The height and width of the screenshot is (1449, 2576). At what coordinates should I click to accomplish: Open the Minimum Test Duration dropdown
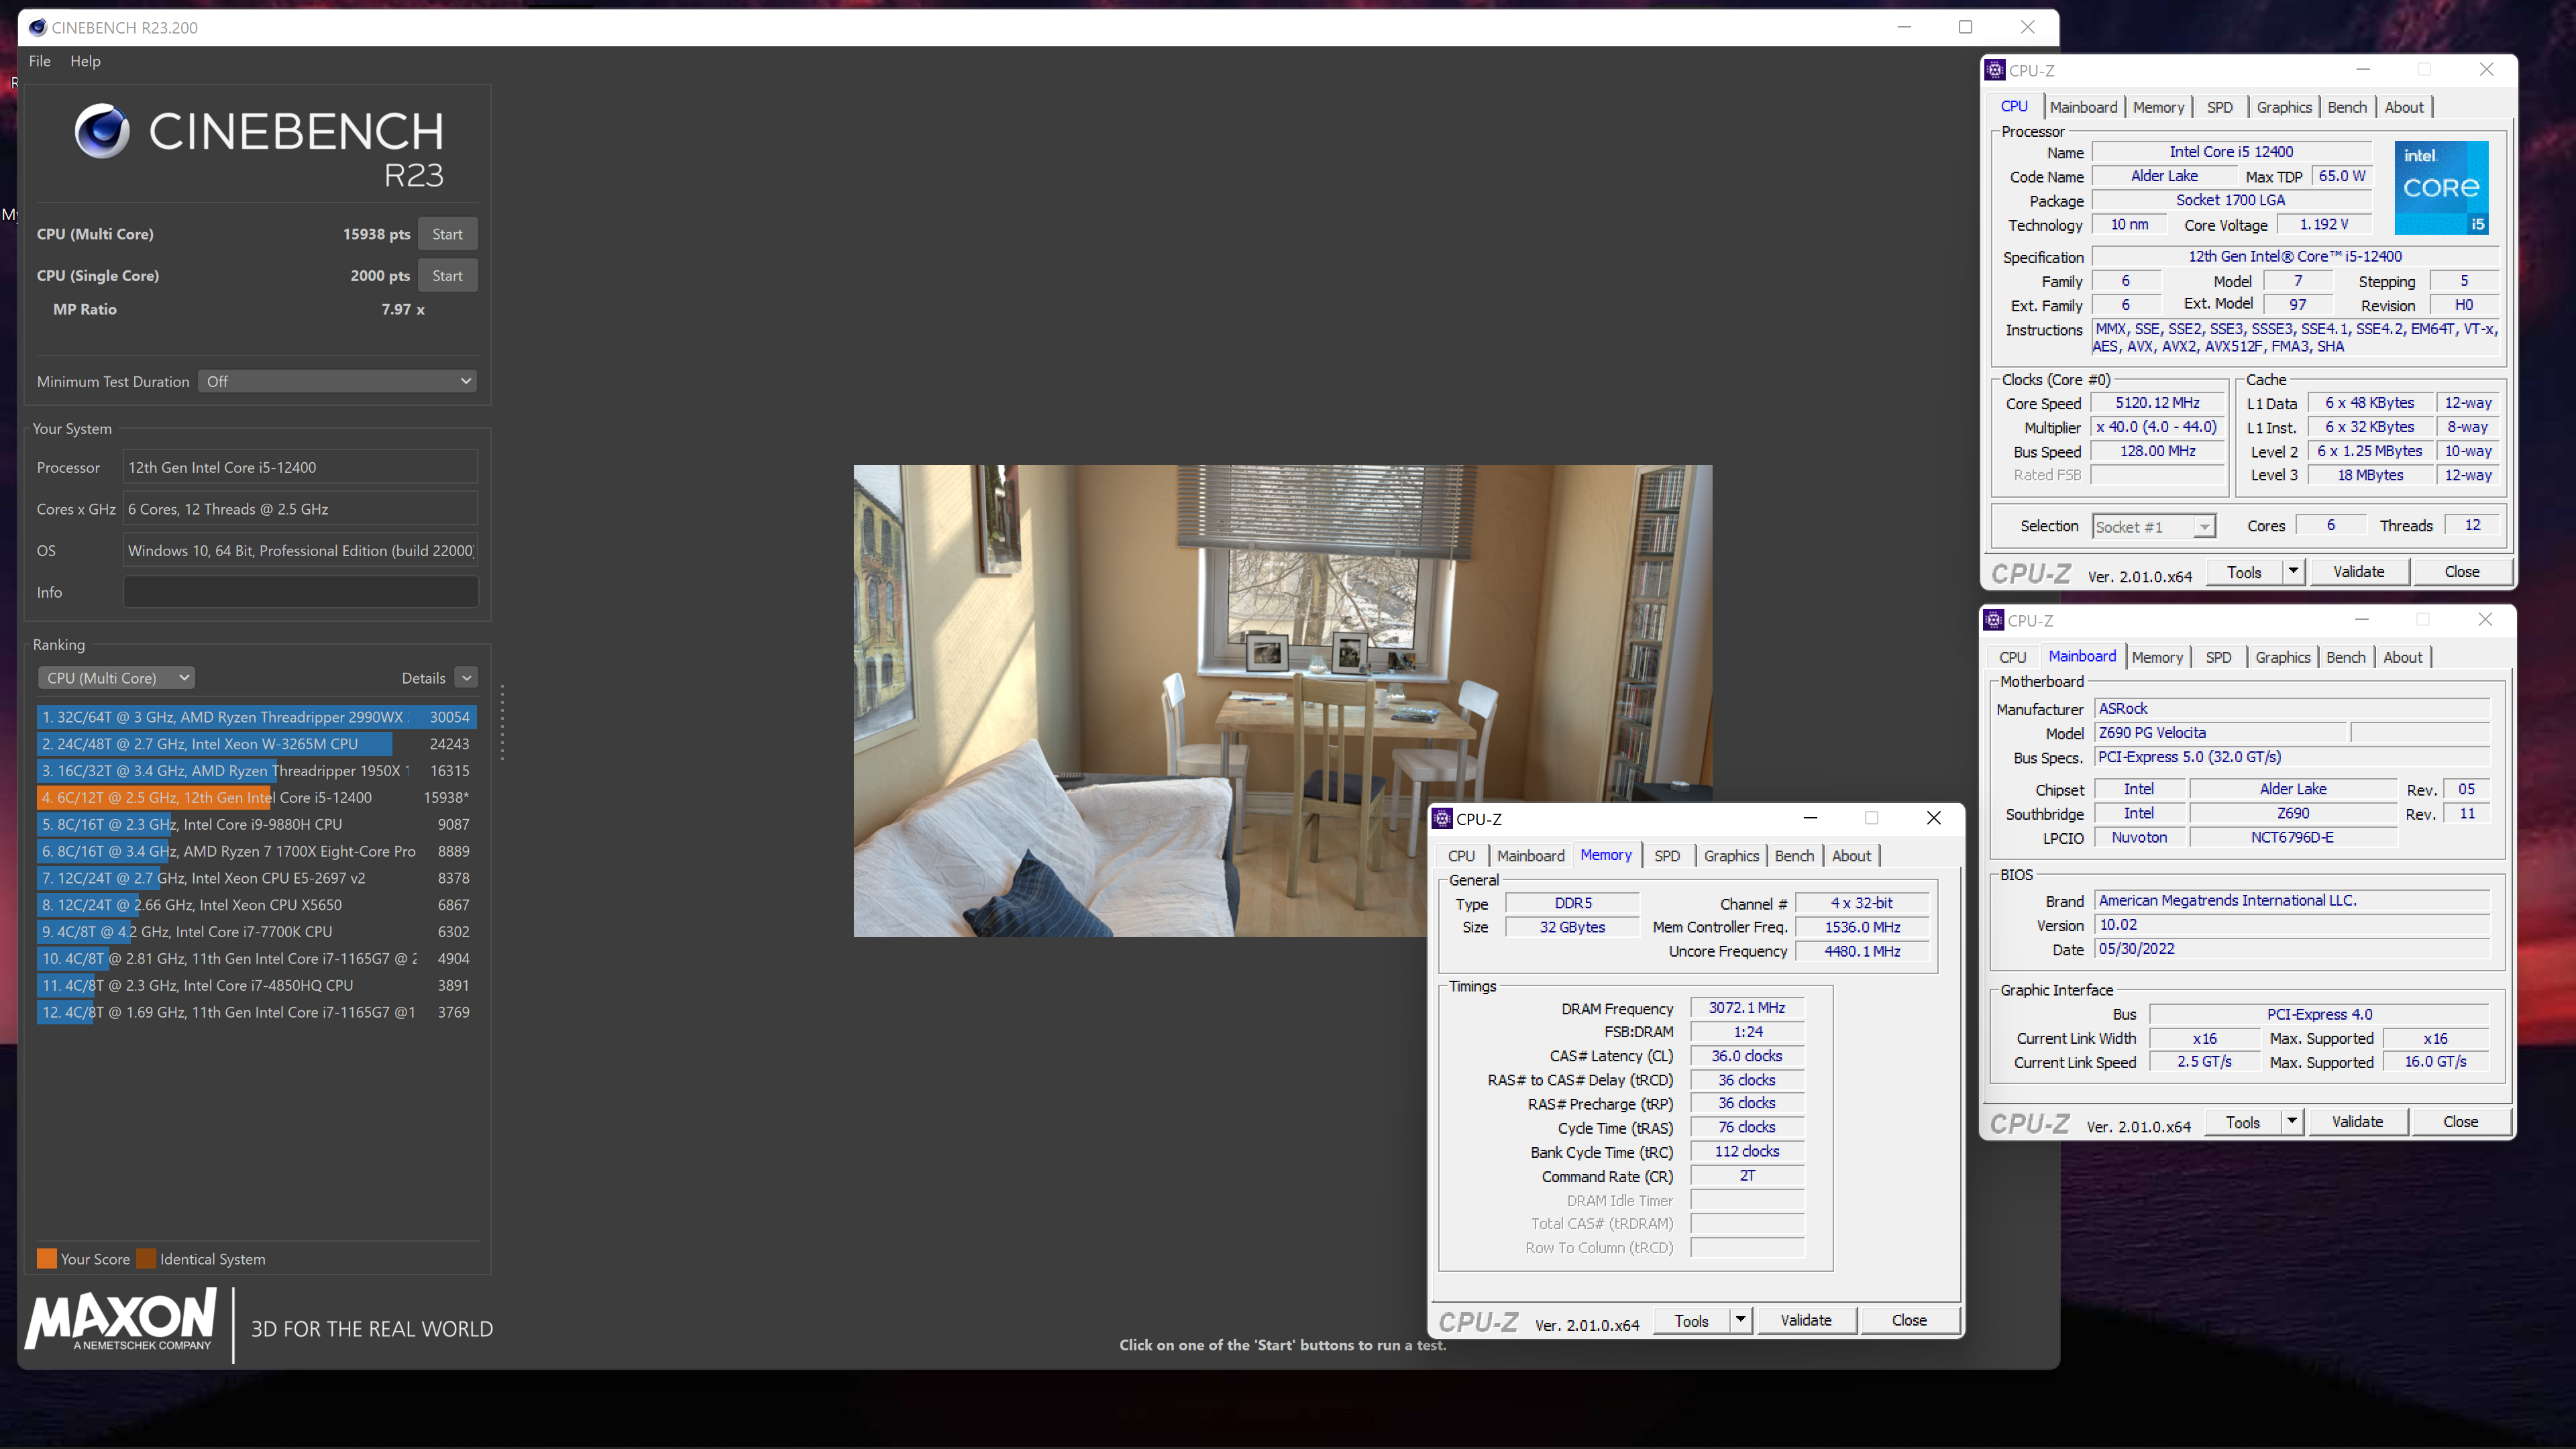[337, 381]
